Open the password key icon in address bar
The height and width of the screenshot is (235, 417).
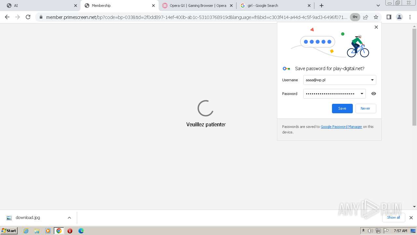pyautogui.click(x=355, y=17)
